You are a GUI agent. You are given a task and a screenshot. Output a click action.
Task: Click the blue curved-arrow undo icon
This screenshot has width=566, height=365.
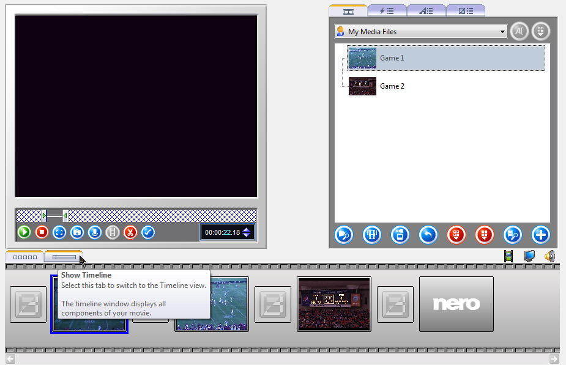[428, 235]
